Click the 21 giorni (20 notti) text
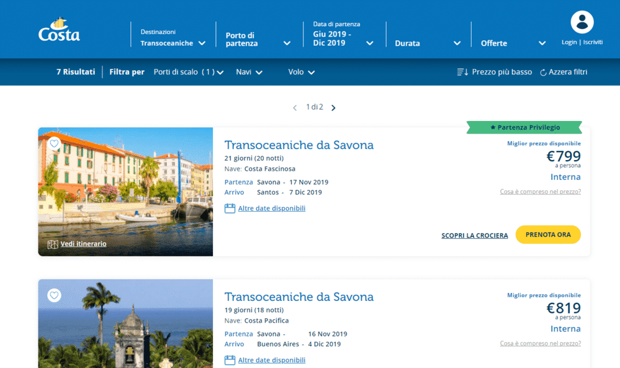The image size is (620, 368). (254, 158)
